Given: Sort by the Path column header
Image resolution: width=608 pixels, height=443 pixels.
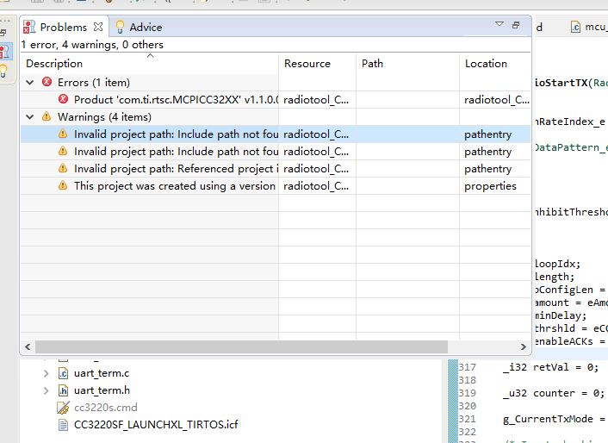Looking at the screenshot, I should point(407,64).
